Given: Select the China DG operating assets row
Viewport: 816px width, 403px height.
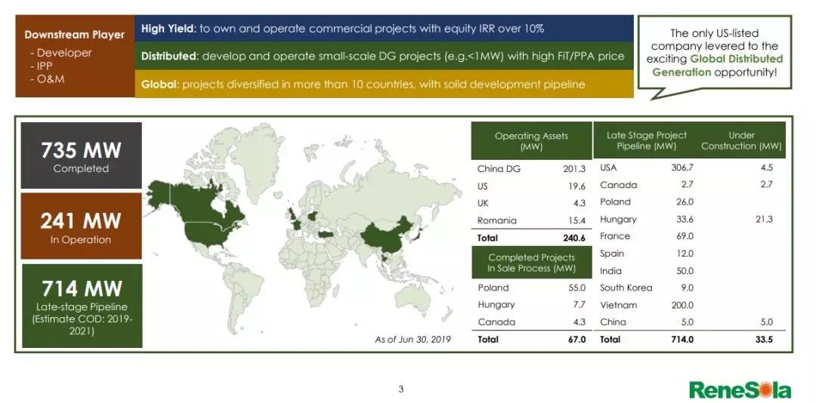Looking at the screenshot, I should click(531, 168).
